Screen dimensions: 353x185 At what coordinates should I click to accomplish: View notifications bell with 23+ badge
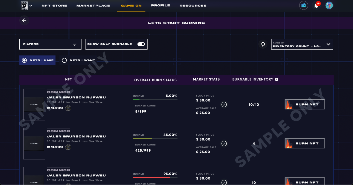[x=317, y=5]
